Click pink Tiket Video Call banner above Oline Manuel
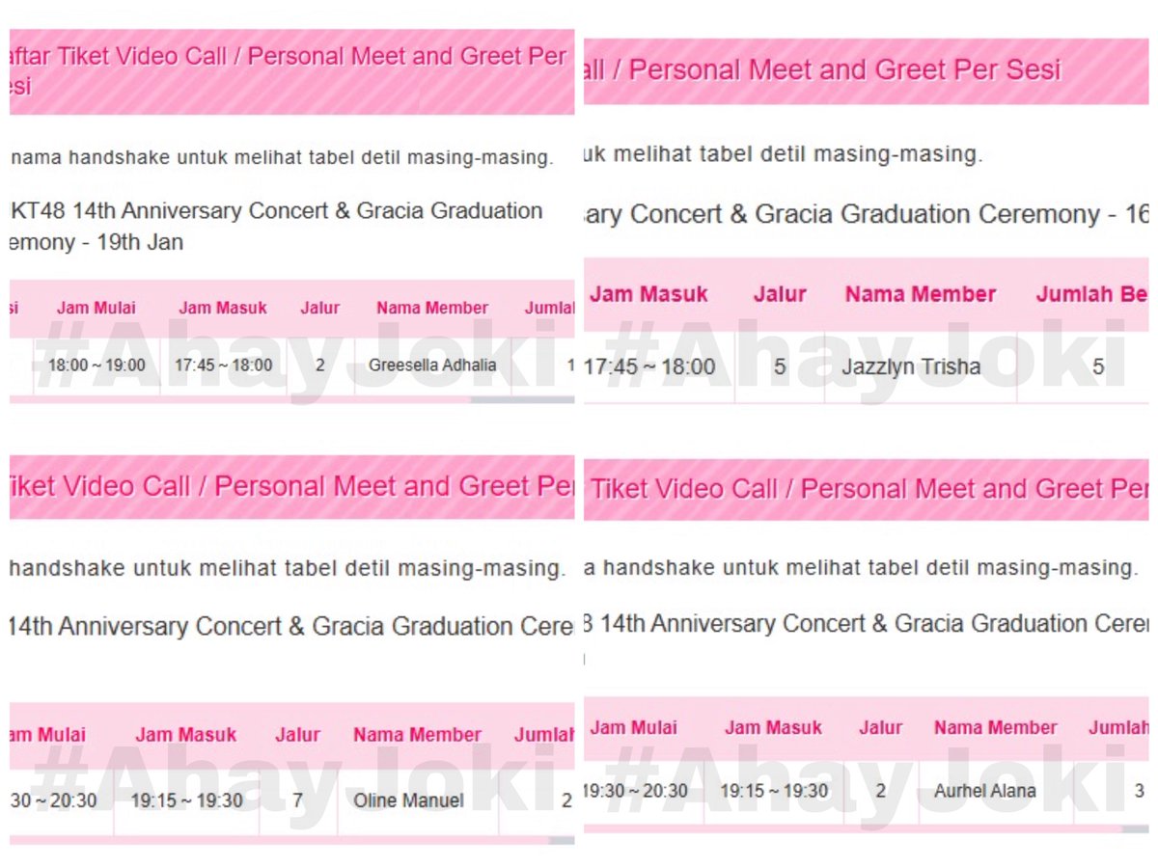 [291, 487]
